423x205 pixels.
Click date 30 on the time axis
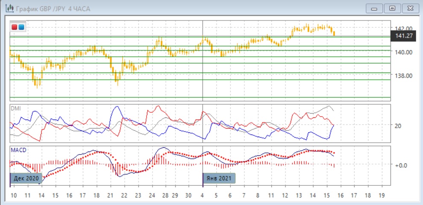[189, 195]
